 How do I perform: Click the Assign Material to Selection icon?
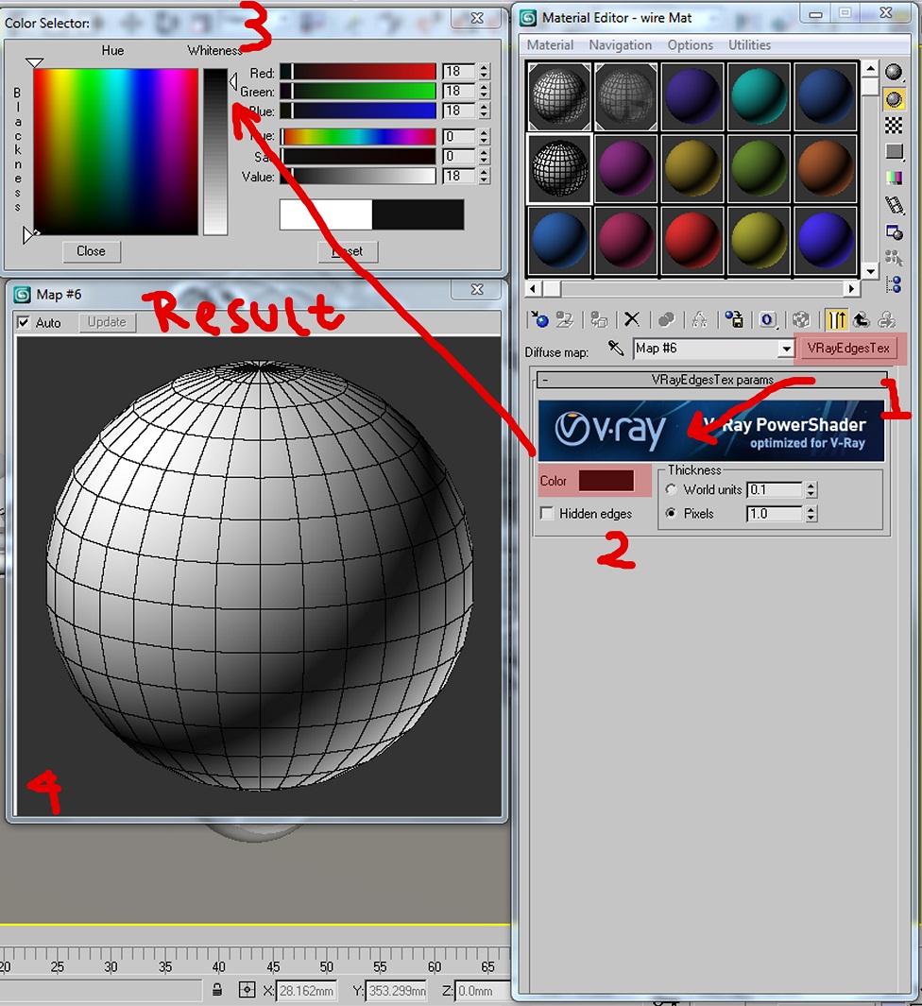tap(599, 319)
